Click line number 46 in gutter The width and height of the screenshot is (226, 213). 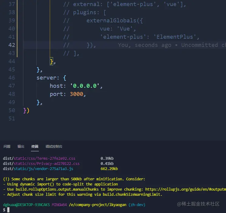[12, 78]
